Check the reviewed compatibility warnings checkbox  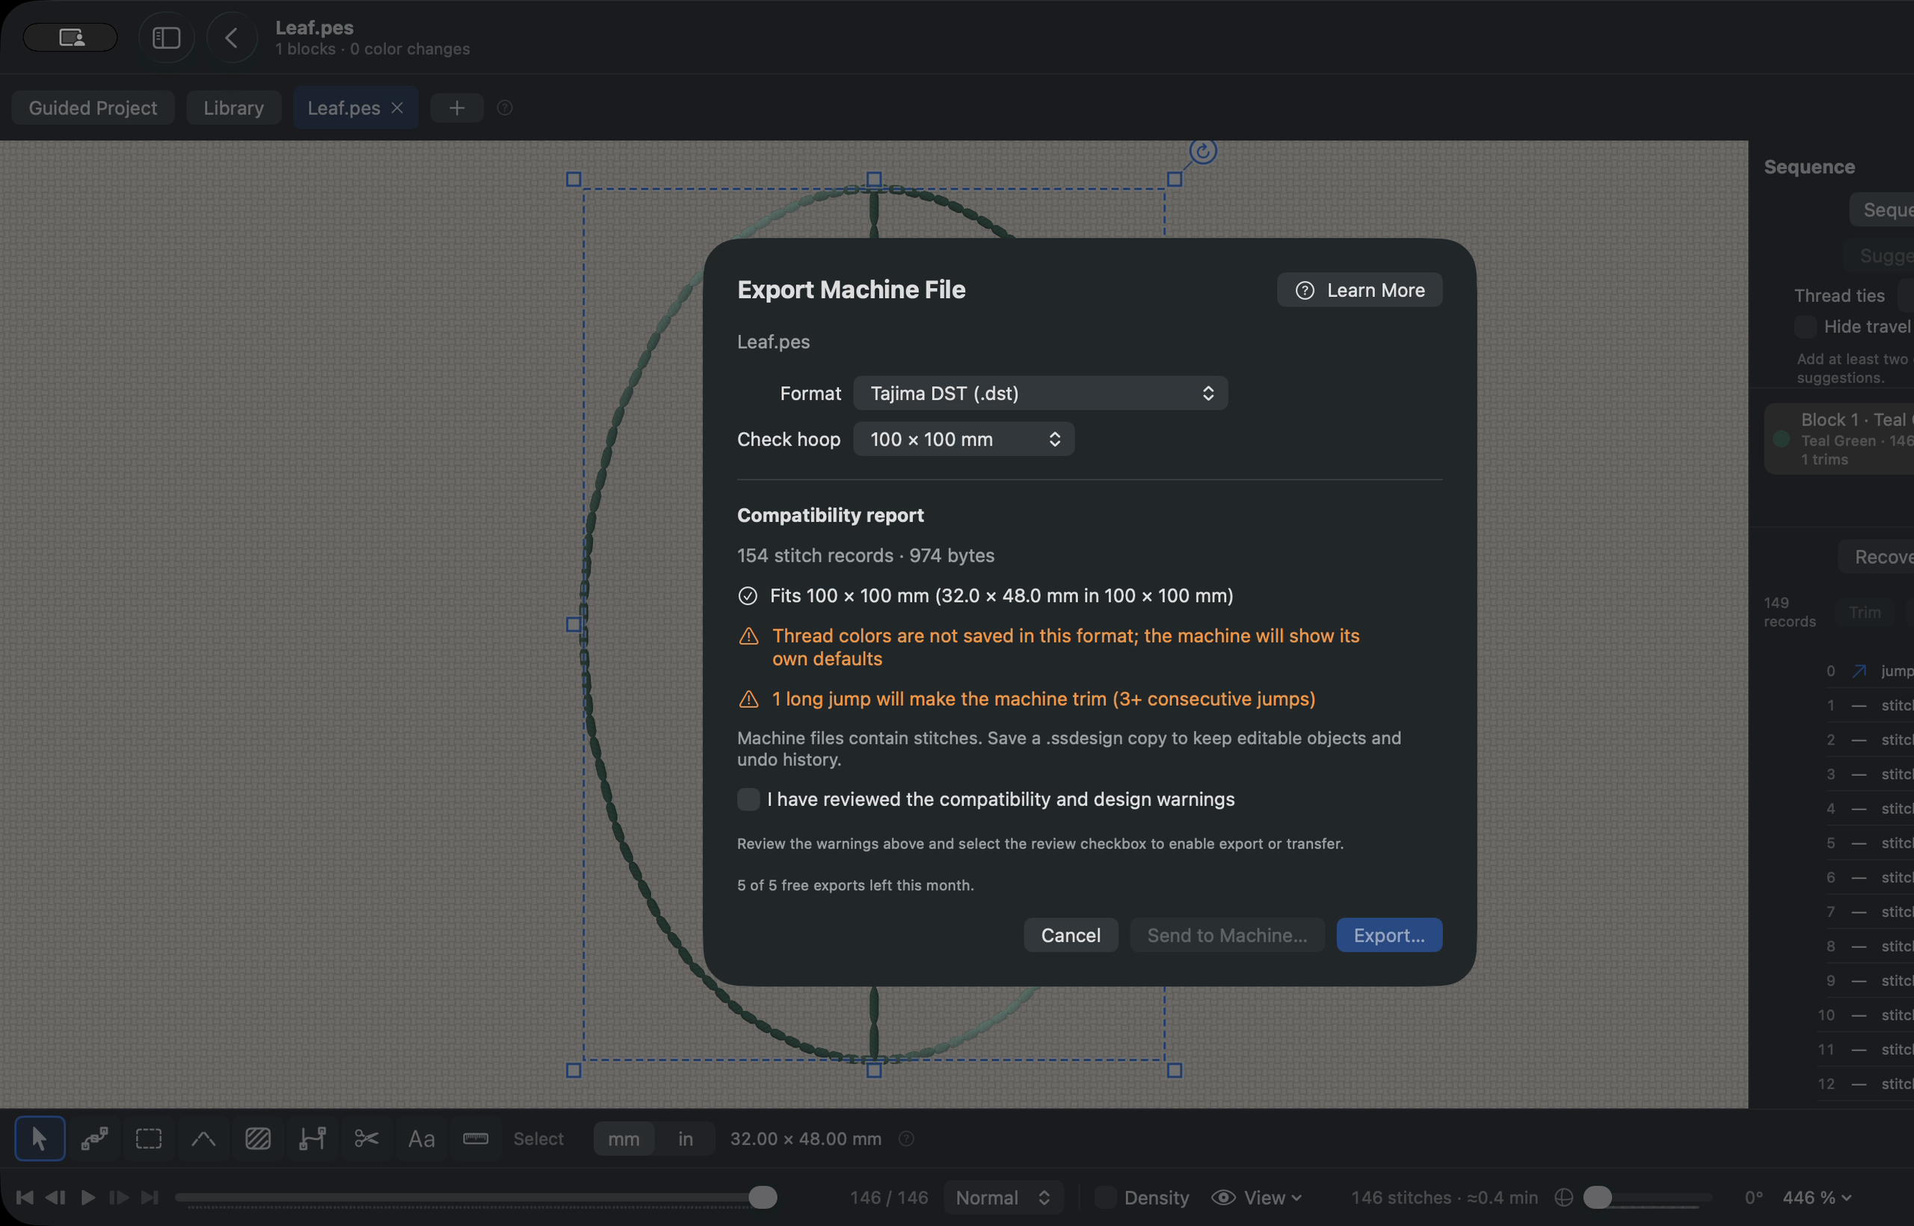(x=748, y=799)
